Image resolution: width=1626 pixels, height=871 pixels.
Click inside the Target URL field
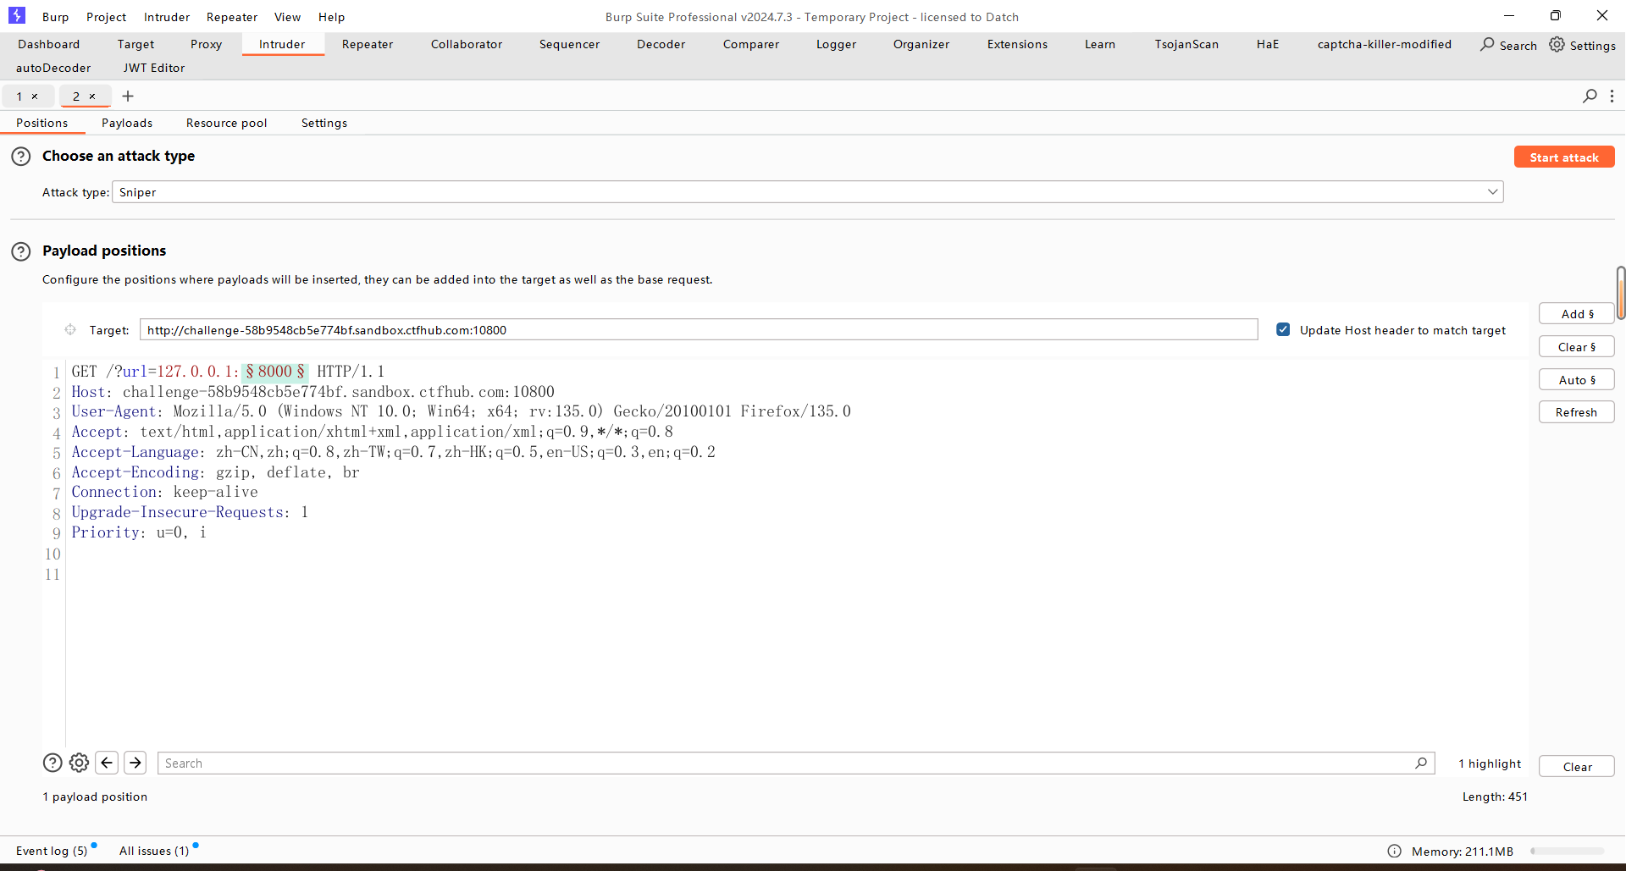698,330
